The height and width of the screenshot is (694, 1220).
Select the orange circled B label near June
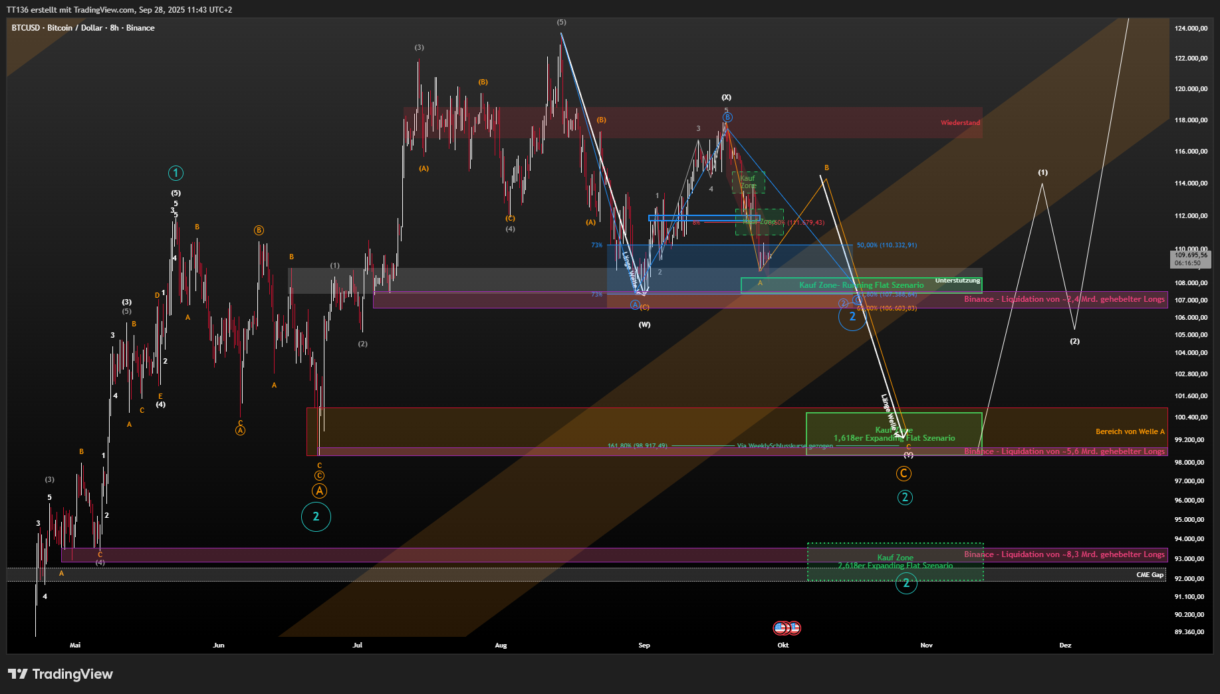[259, 230]
